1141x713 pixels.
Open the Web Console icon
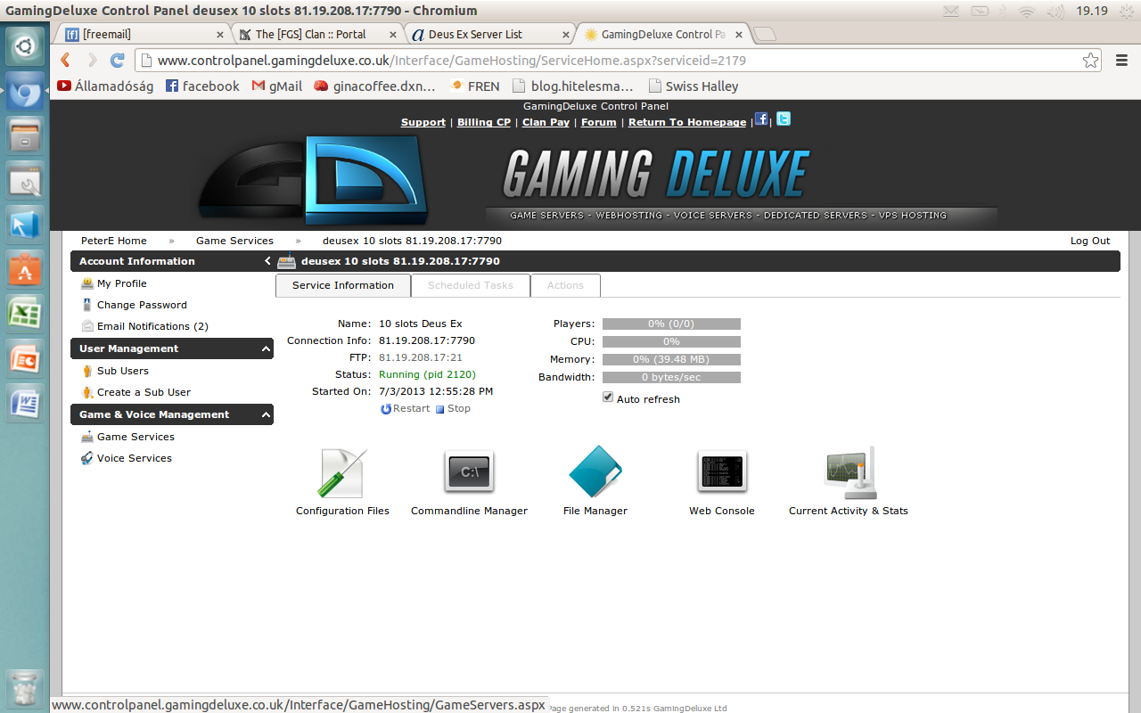722,472
